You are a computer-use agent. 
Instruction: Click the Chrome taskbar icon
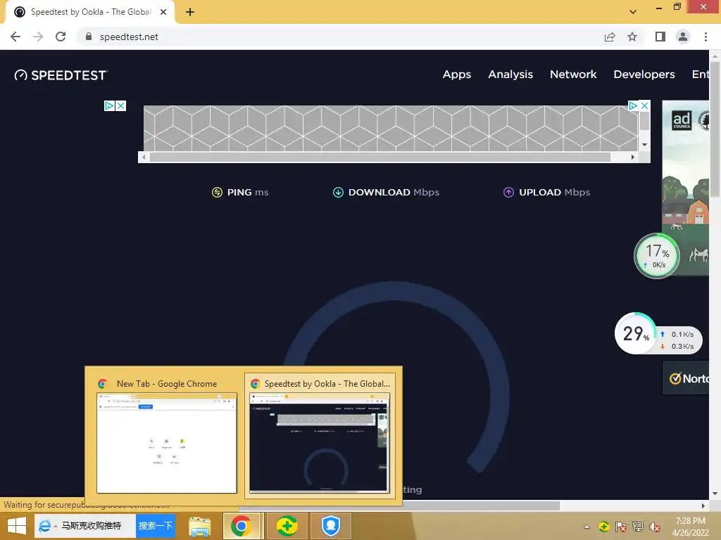(x=241, y=526)
